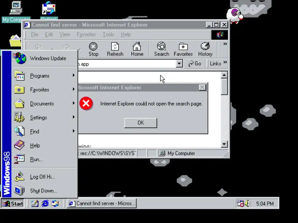The width and height of the screenshot is (298, 223).
Task: Open the Outlook Express desktop shortcut
Action: point(49,10)
